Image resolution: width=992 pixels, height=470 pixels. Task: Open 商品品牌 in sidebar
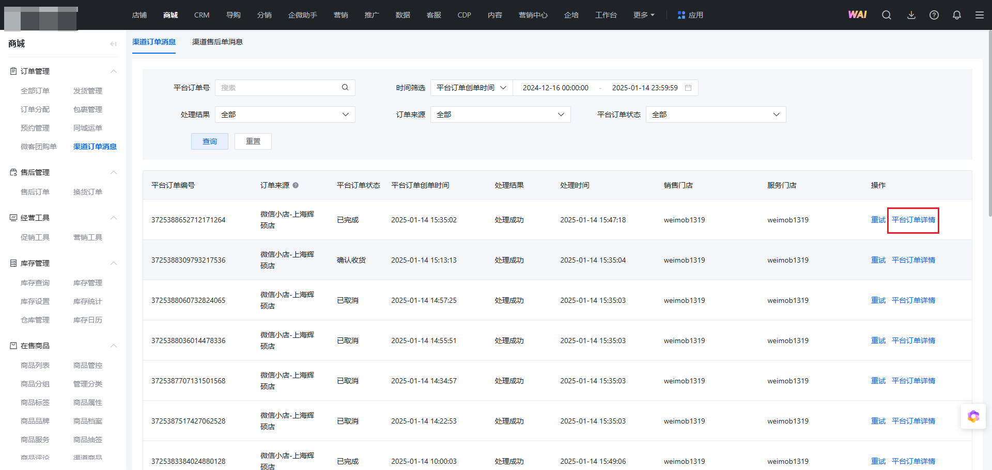click(x=35, y=421)
